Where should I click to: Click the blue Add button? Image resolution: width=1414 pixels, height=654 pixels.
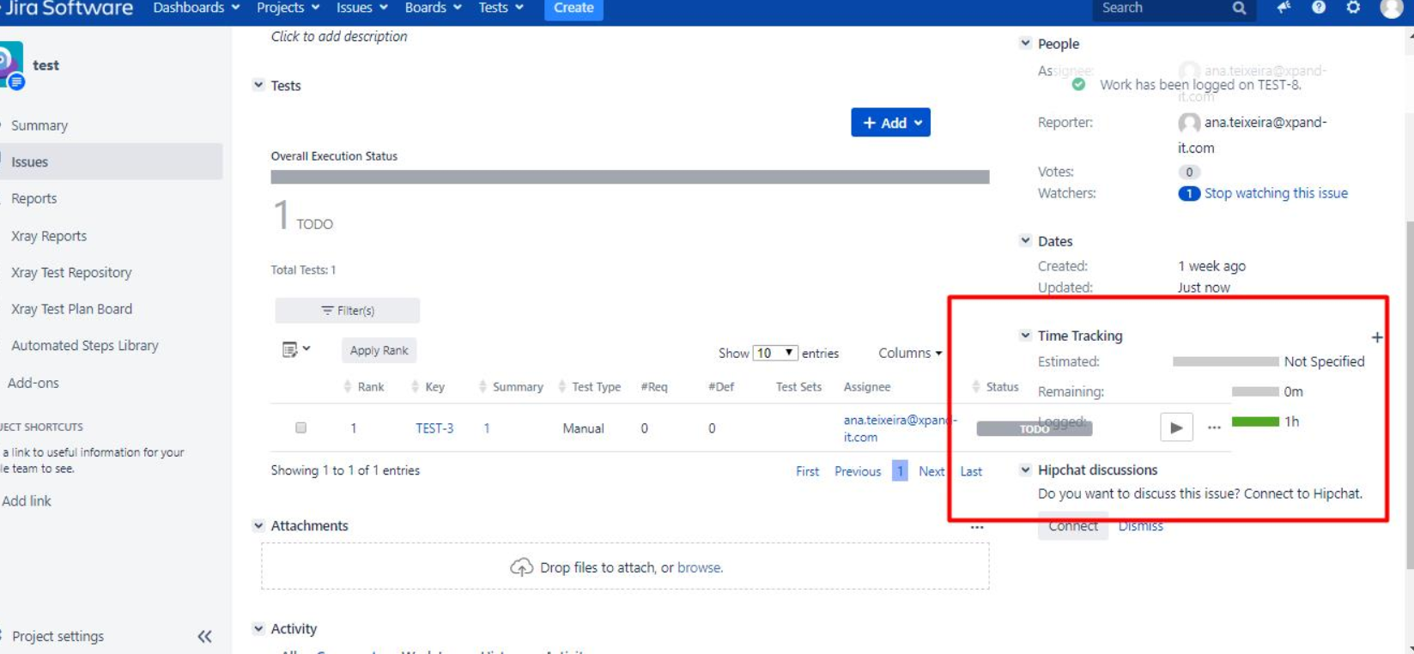(890, 123)
